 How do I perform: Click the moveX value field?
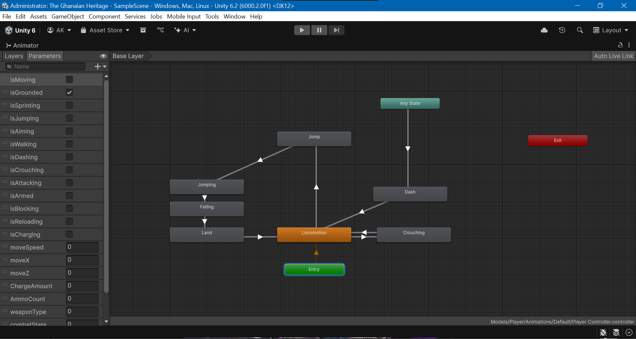tap(82, 260)
